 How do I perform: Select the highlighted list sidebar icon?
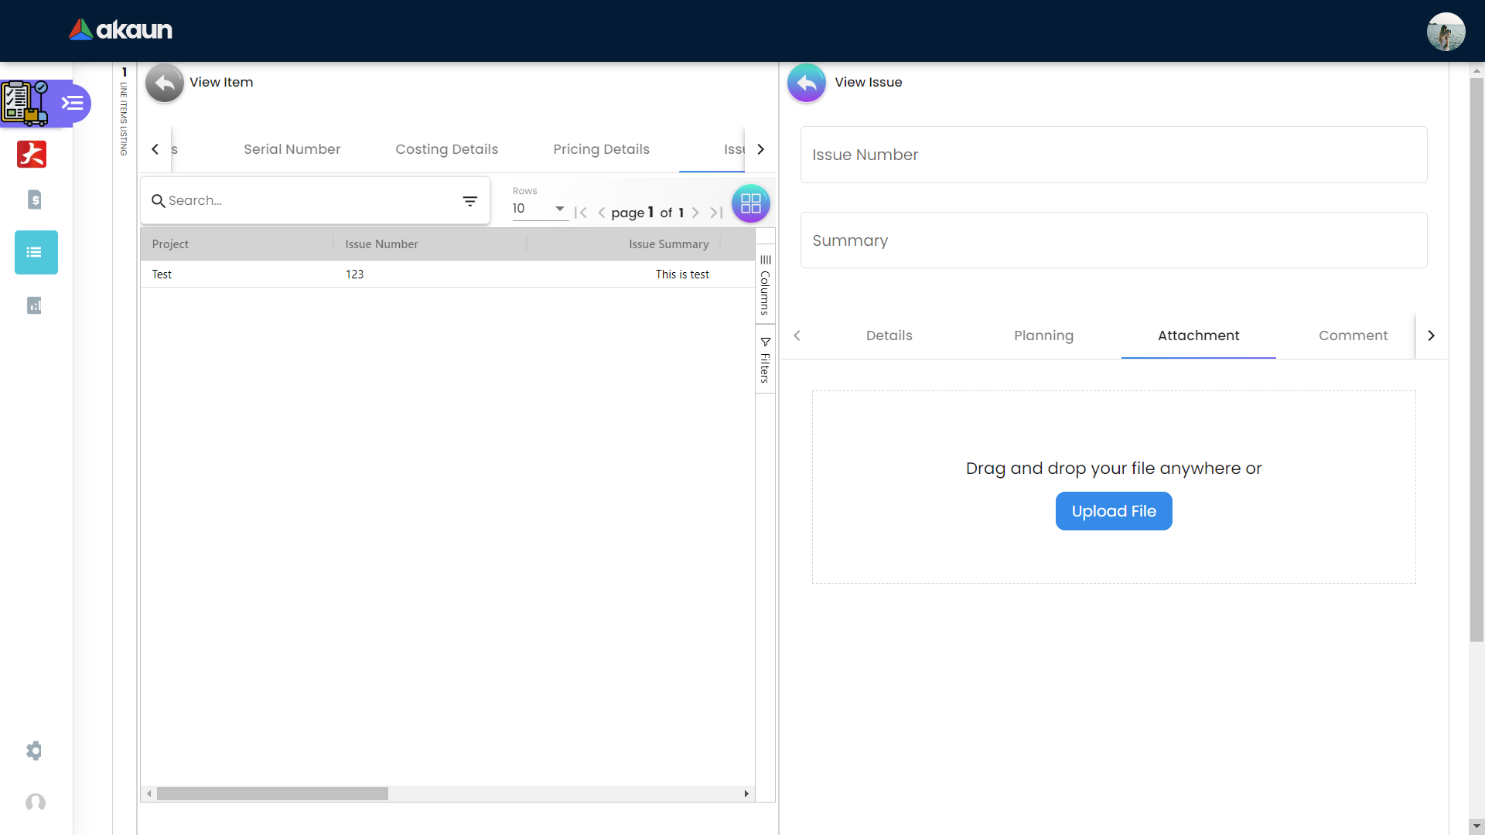tap(36, 252)
